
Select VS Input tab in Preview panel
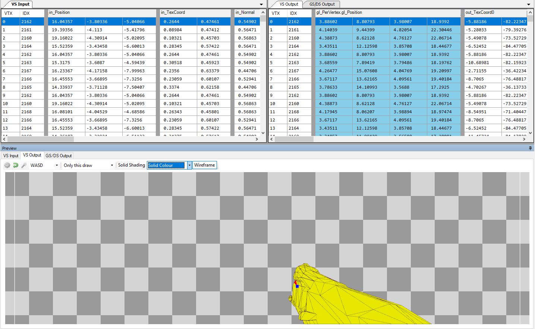(x=11, y=156)
